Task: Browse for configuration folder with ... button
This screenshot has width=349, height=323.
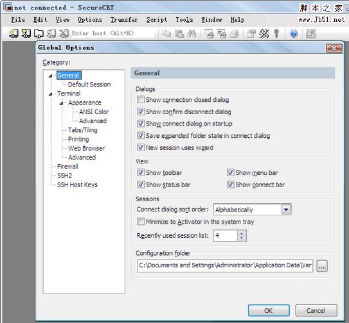Action: pyautogui.click(x=321, y=266)
